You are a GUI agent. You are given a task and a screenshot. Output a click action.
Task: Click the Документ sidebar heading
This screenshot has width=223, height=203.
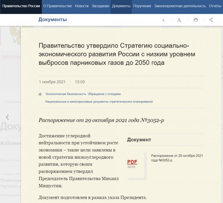pos(139,140)
